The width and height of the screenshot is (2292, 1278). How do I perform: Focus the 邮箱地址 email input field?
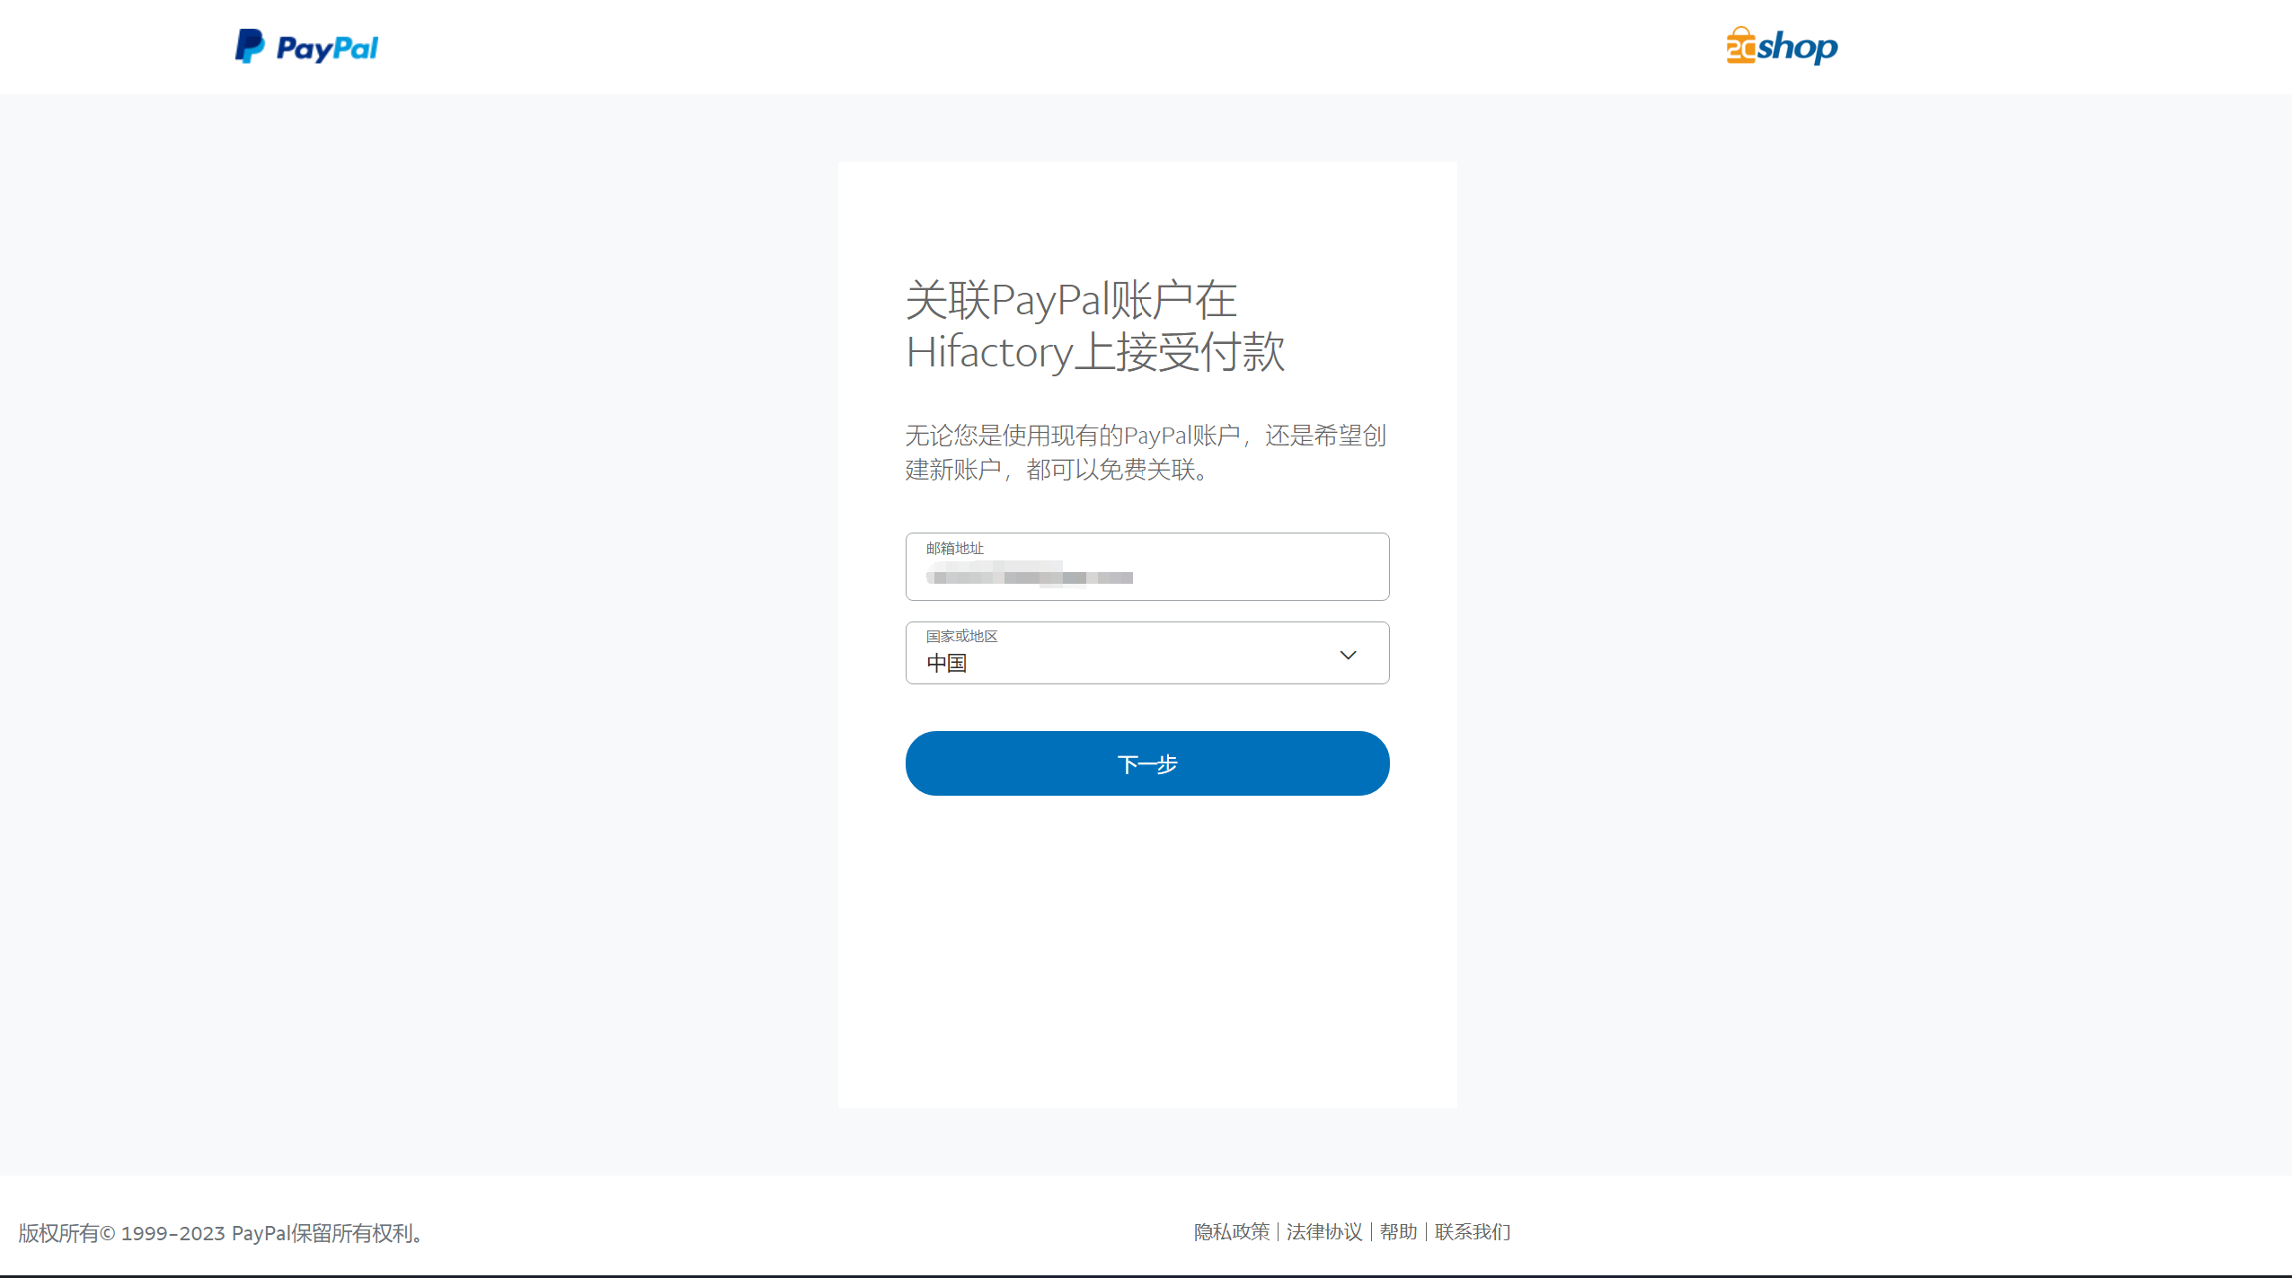(x=1147, y=567)
